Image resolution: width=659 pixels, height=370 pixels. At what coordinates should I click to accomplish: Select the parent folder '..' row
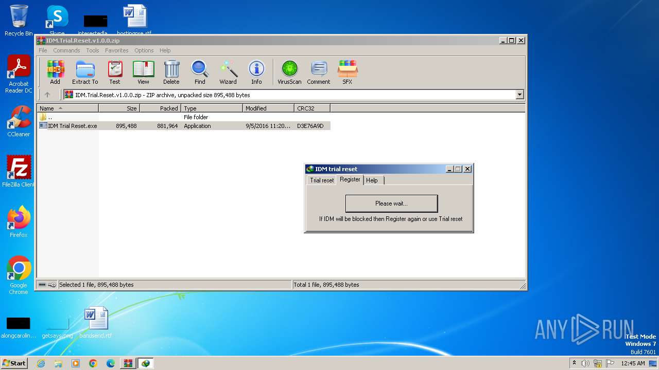tap(184, 117)
